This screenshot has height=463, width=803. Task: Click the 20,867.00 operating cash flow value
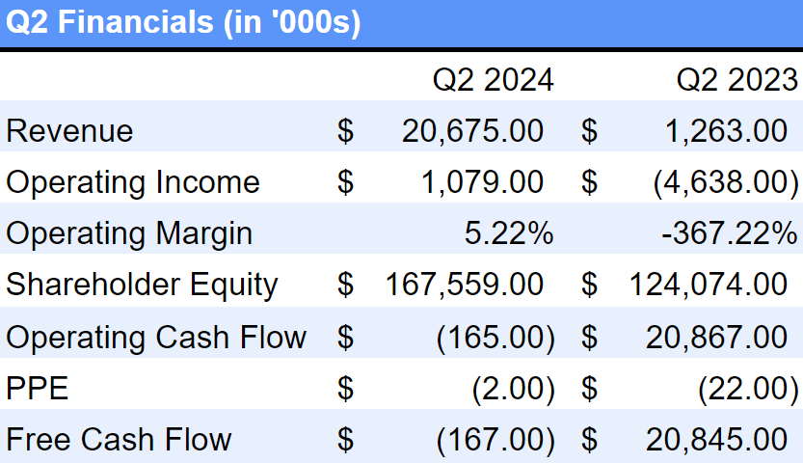(716, 337)
